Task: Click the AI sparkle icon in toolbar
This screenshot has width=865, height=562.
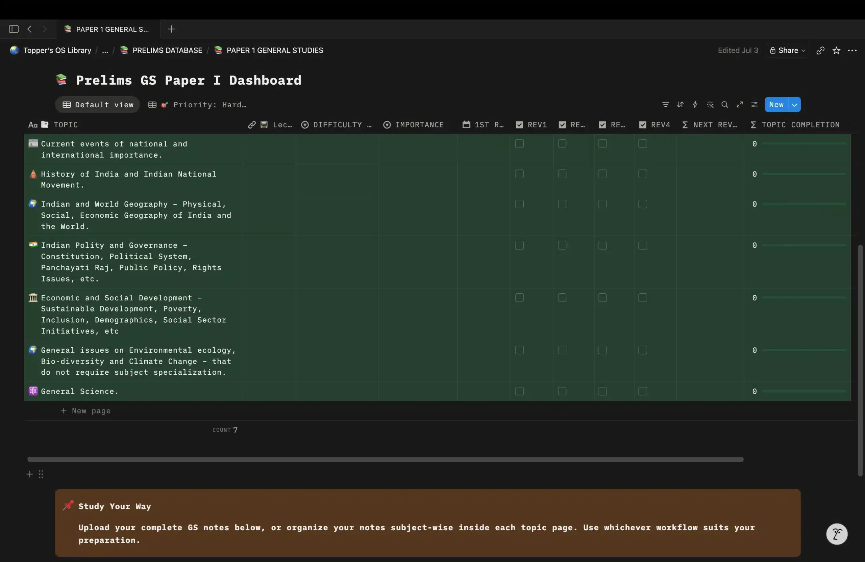Action: 710,105
